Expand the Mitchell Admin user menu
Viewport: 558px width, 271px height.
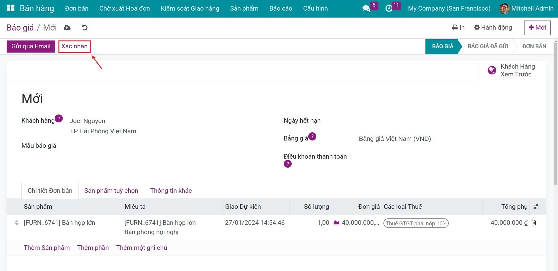point(526,8)
